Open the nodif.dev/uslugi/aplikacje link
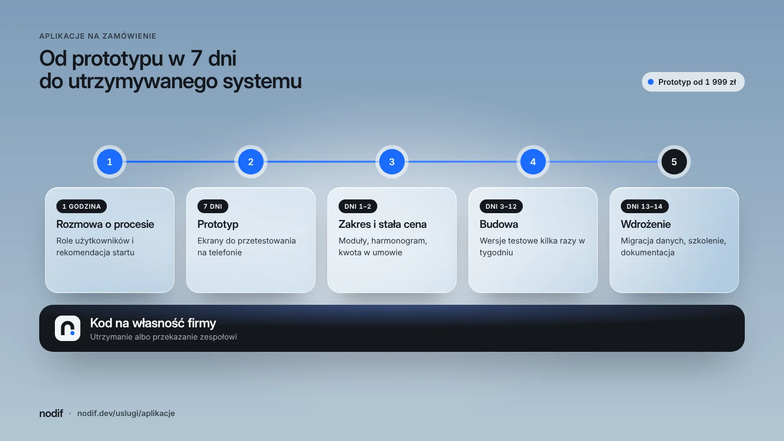The image size is (784, 441). (x=126, y=413)
